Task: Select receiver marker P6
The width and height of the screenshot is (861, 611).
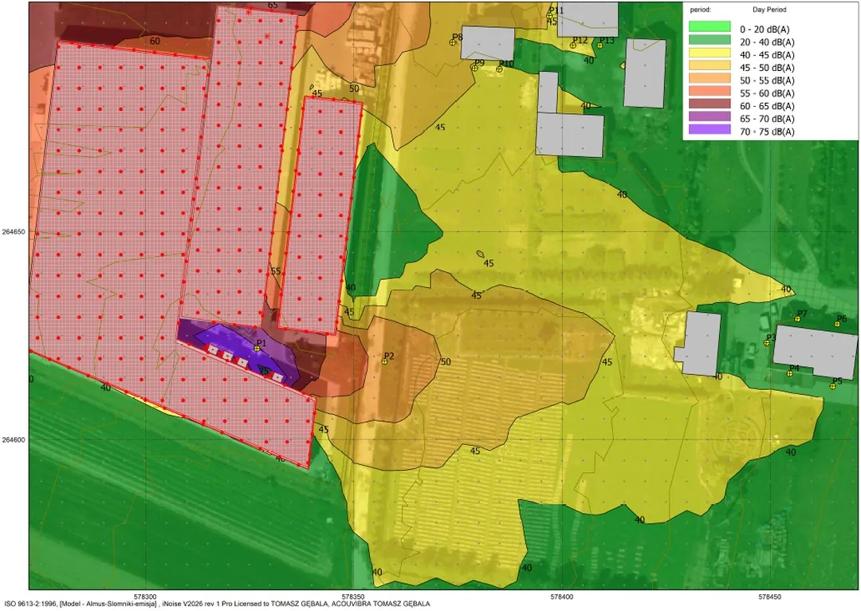Action: pyautogui.click(x=837, y=324)
